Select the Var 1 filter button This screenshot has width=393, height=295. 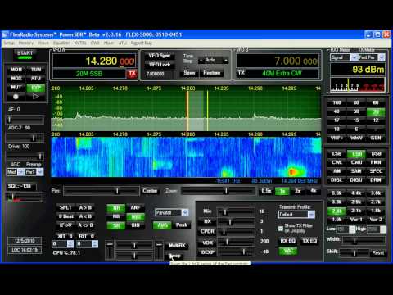[356, 220]
